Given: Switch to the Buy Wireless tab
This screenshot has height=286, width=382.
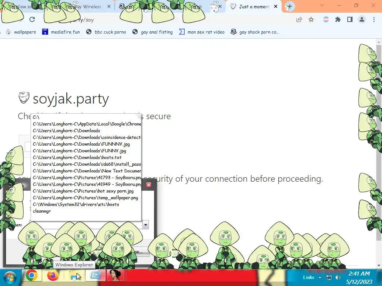Looking at the screenshot, I should point(88,7).
